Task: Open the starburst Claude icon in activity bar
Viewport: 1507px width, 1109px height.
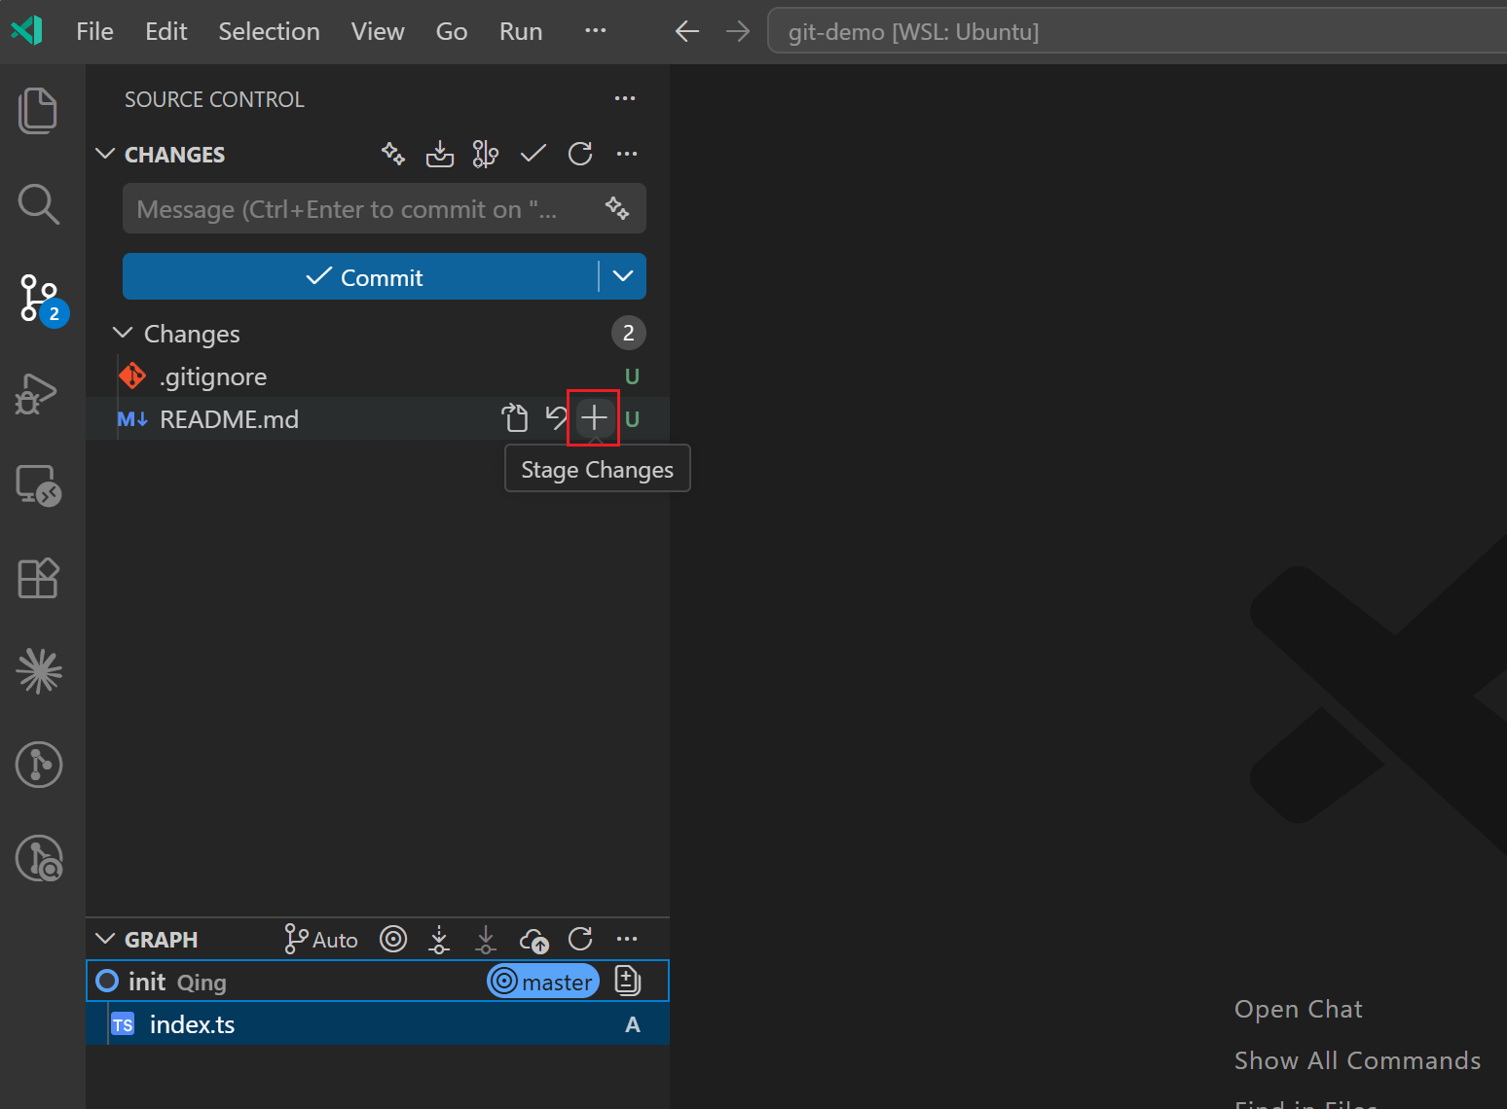Action: [x=39, y=670]
